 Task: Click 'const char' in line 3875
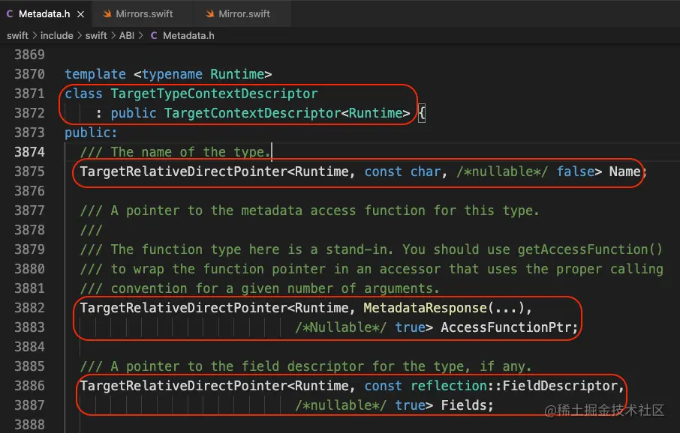click(x=402, y=172)
